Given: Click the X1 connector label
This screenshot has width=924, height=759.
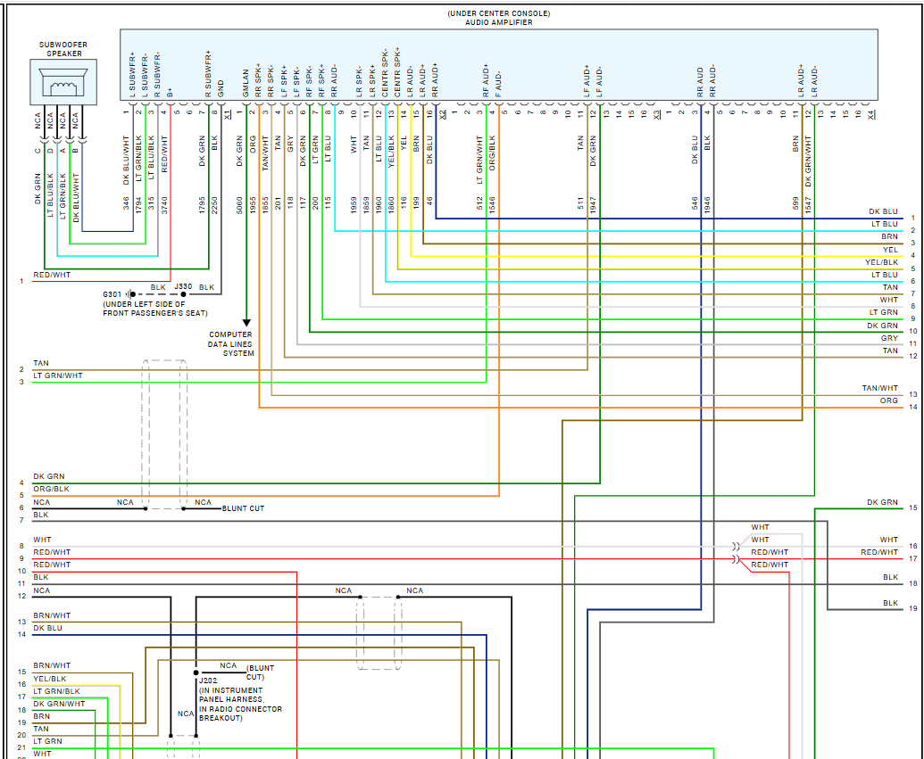Looking at the screenshot, I should [228, 113].
